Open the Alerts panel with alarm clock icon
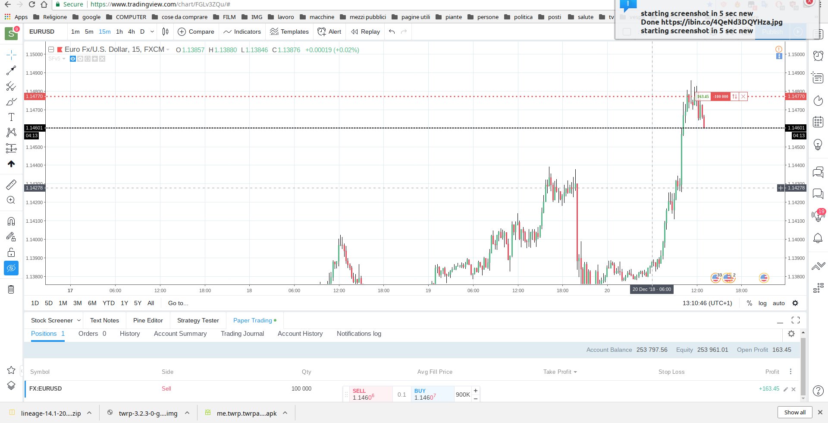The width and height of the screenshot is (828, 423). coord(818,55)
